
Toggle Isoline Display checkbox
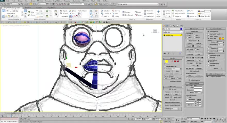(x=208, y=36)
